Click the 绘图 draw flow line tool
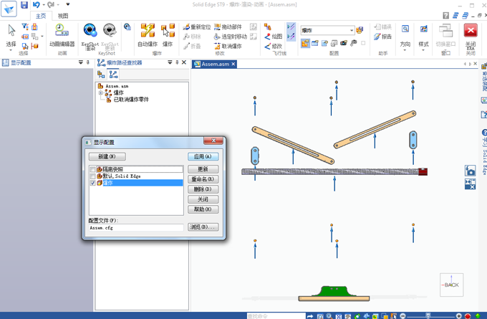The image size is (487, 319). tap(273, 37)
